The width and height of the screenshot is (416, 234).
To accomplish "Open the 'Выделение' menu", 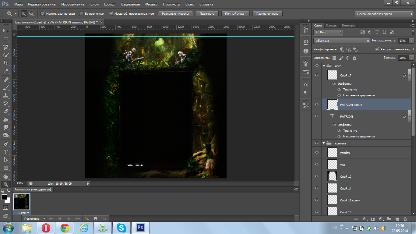I will (130, 4).
